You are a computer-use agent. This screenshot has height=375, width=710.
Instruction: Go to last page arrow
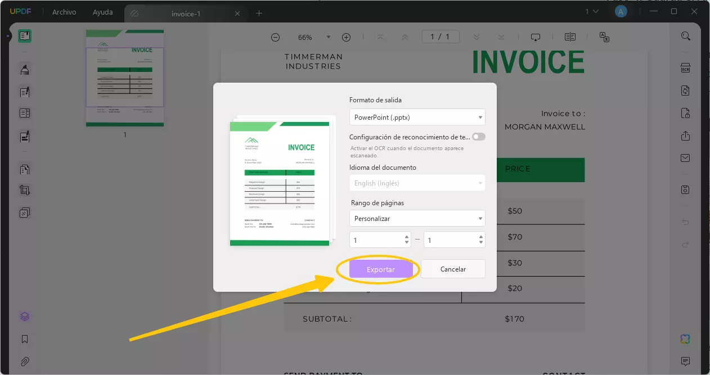pos(501,37)
